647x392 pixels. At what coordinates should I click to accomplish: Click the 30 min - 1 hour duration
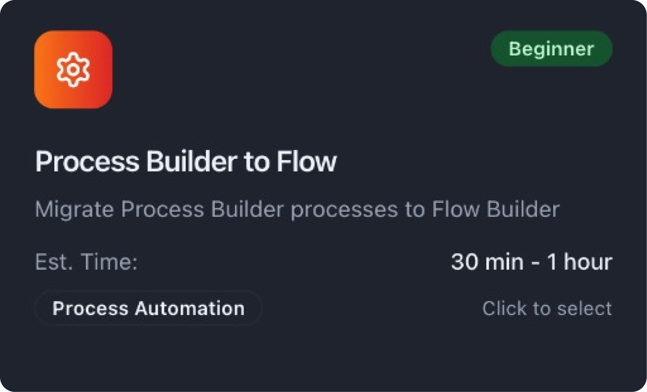pyautogui.click(x=531, y=262)
